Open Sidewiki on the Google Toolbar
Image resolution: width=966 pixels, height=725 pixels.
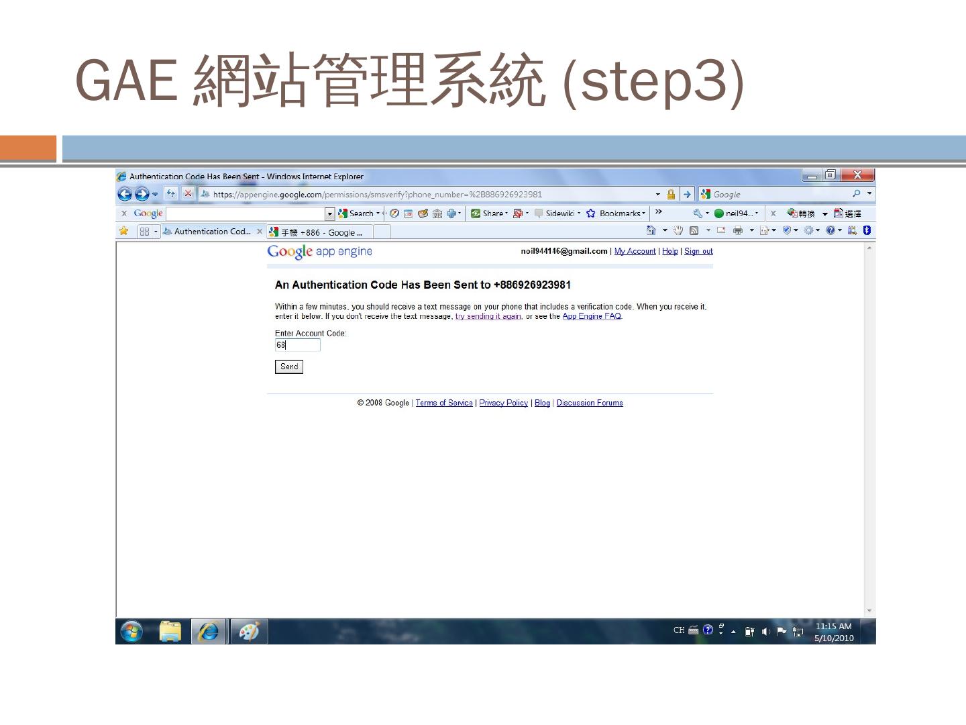(x=557, y=213)
